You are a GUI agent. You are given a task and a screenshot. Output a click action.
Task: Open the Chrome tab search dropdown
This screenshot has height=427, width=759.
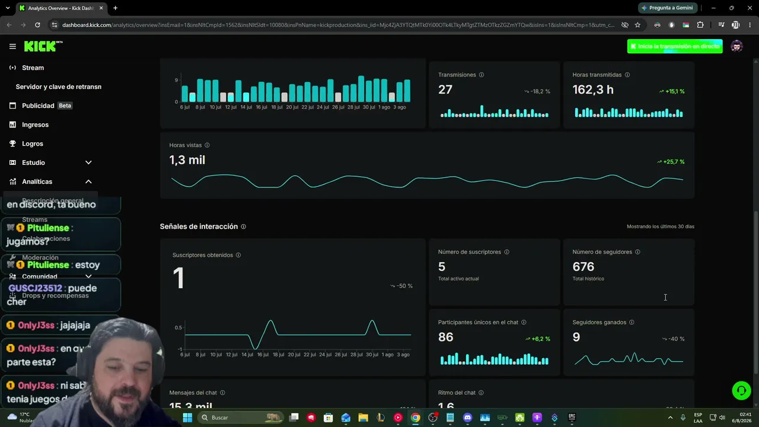[x=8, y=8]
